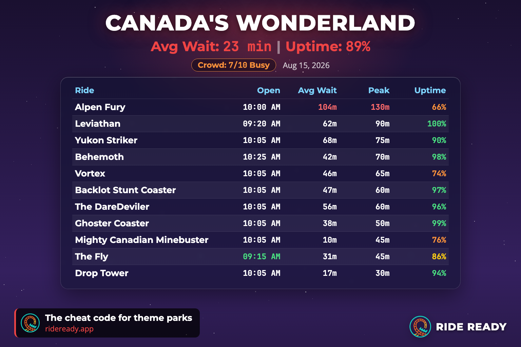
Task: Click The Fly's 09:15 AM open time
Action: (262, 257)
